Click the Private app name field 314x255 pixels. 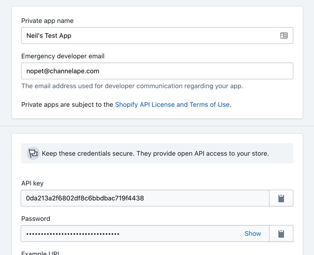pyautogui.click(x=157, y=35)
